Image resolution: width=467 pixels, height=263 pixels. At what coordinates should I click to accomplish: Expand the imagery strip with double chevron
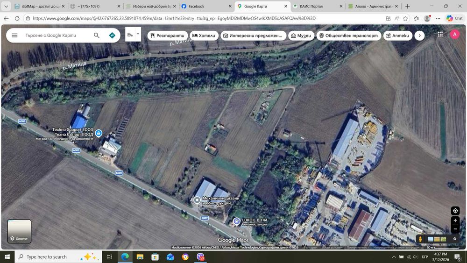[x=455, y=239]
